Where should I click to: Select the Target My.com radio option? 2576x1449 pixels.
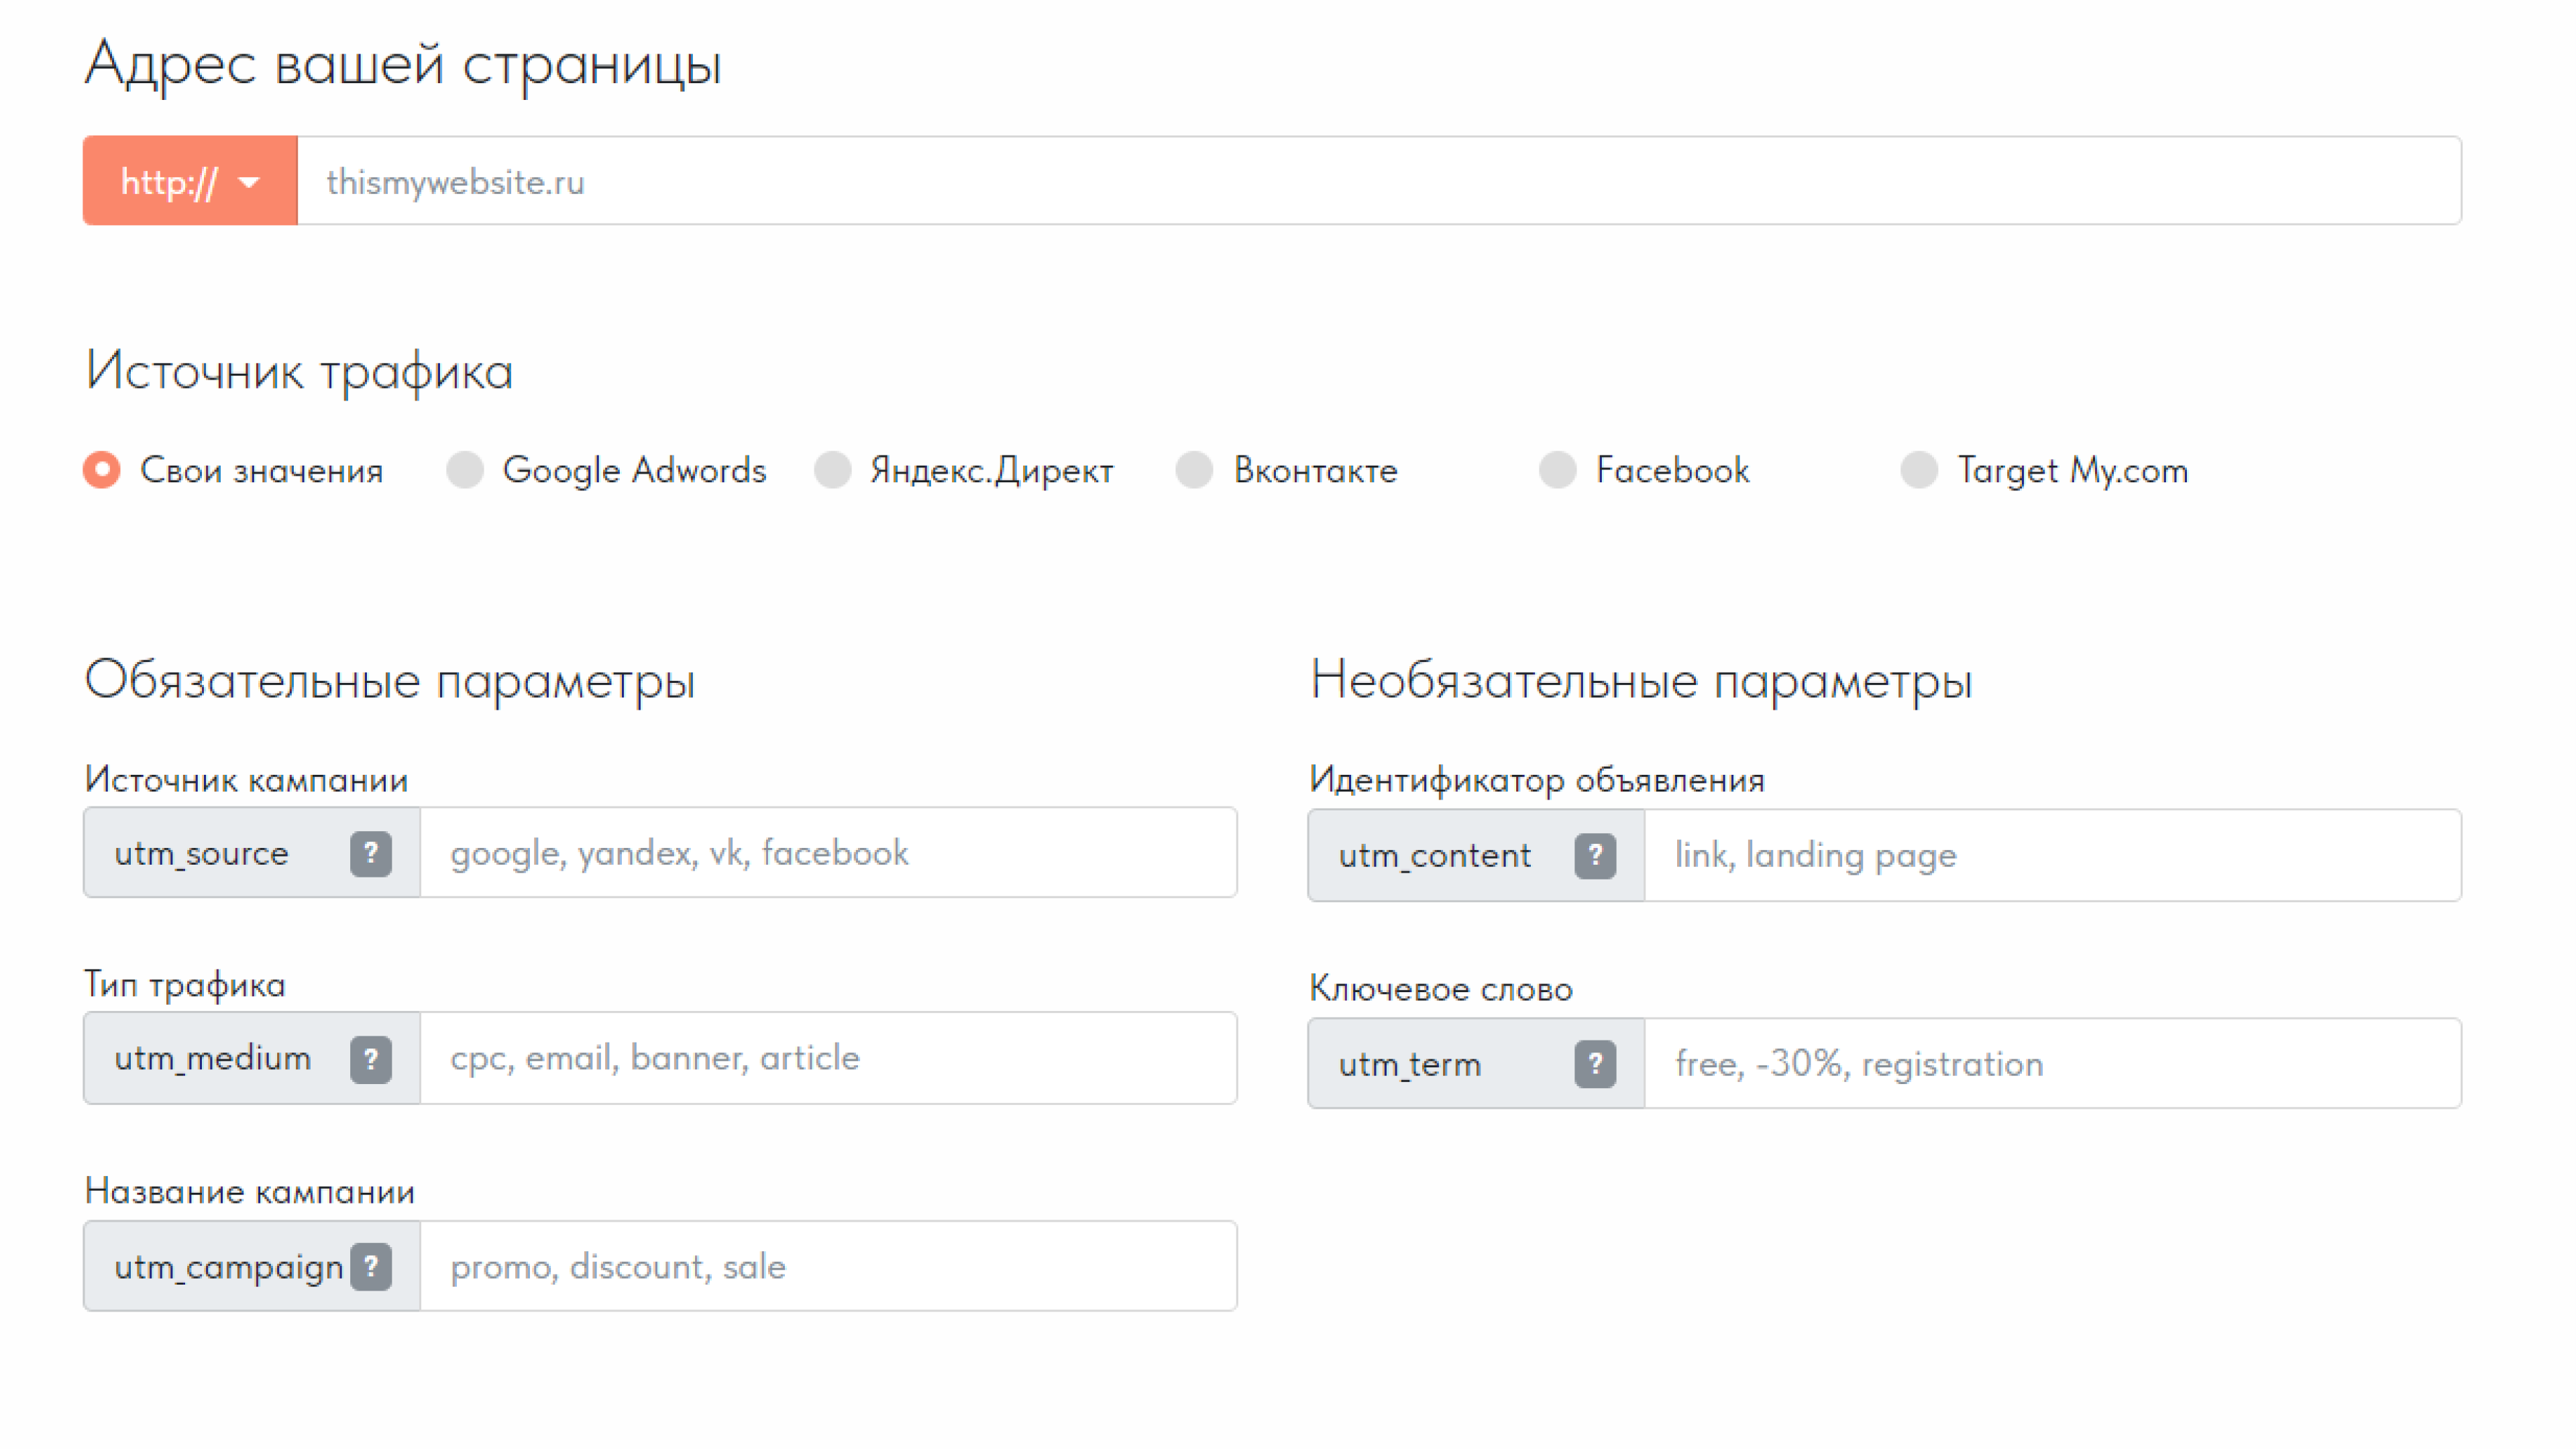point(1918,470)
